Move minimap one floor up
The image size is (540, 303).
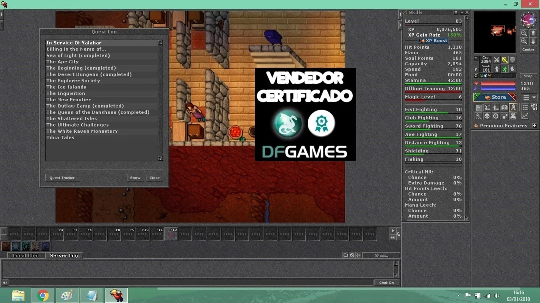click(533, 33)
